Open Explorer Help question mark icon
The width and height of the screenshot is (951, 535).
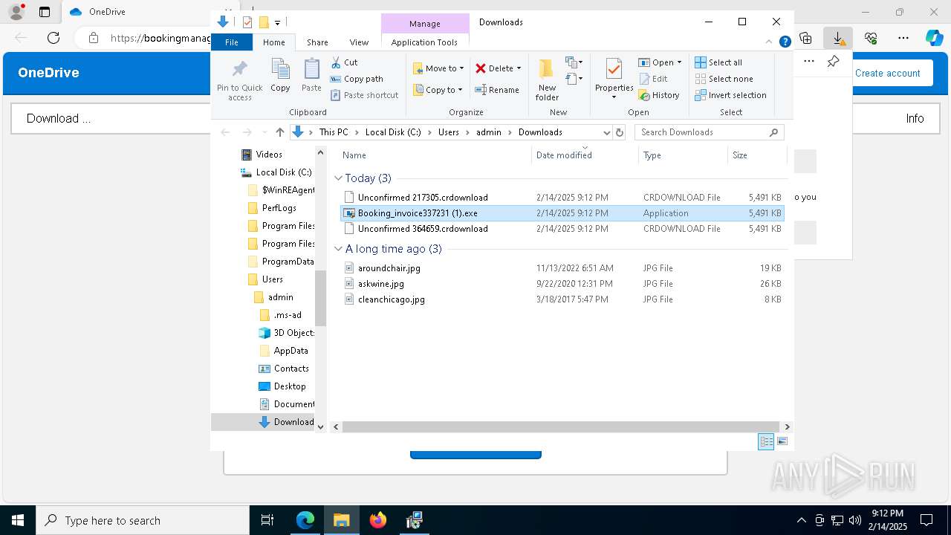click(785, 42)
